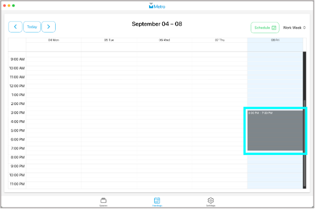Click the 07 Thu column header

219,40
